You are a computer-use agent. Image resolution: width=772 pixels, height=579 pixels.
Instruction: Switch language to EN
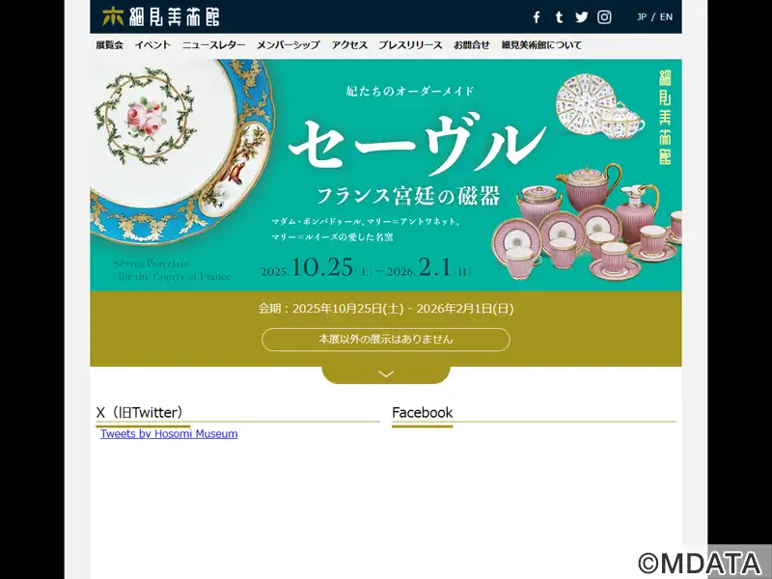pyautogui.click(x=666, y=16)
